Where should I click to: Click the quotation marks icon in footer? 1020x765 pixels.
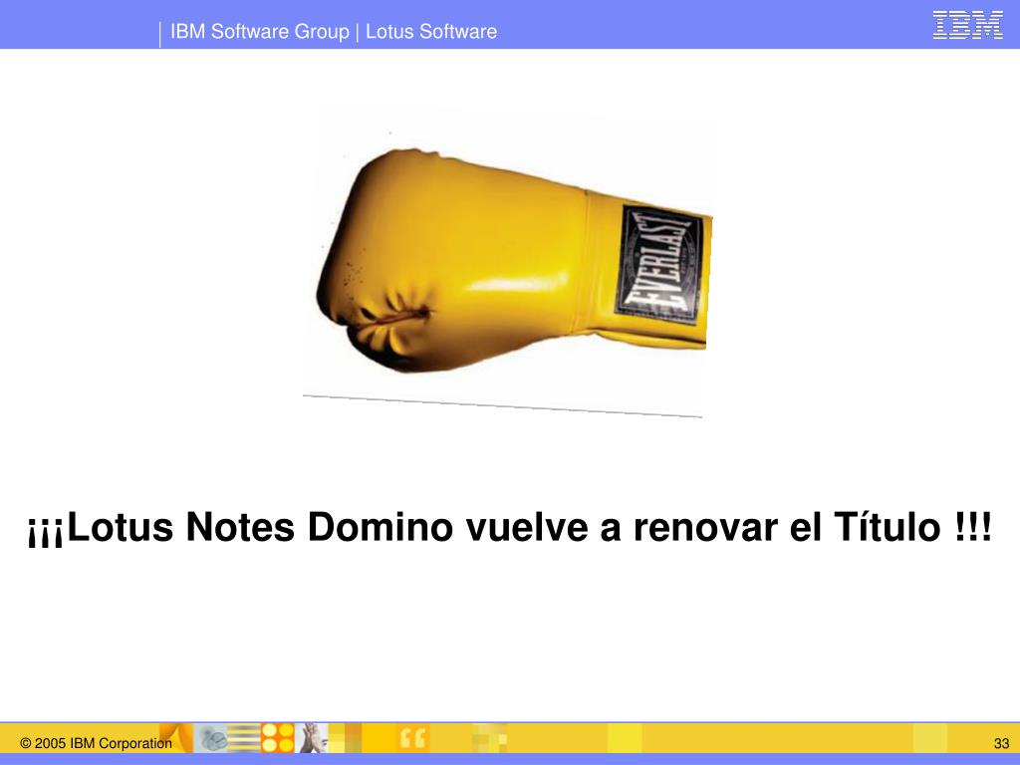click(412, 738)
